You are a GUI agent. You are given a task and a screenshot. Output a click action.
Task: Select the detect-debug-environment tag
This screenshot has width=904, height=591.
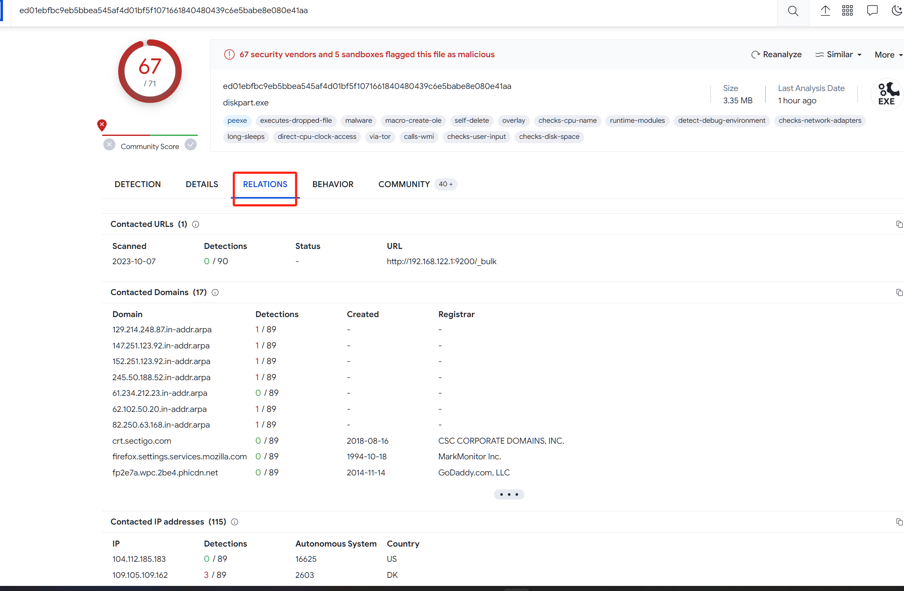(722, 121)
